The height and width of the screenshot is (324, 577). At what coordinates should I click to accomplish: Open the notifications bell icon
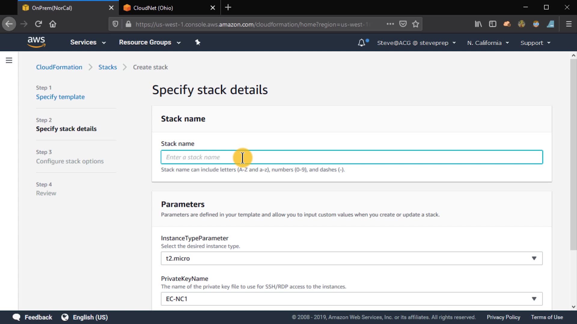coord(362,43)
